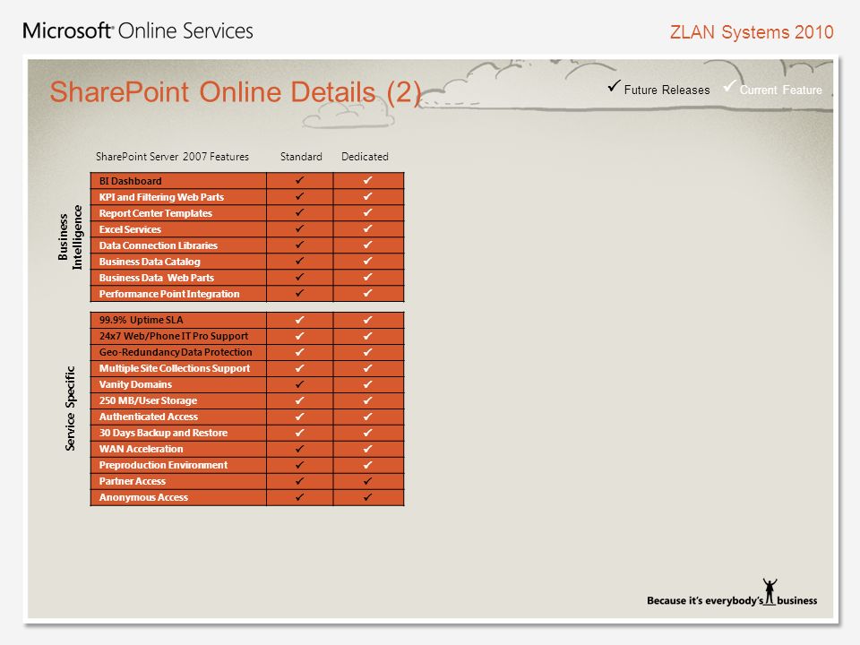Select the Authenticated Access label
Screen dimensions: 860x645
click(x=148, y=417)
